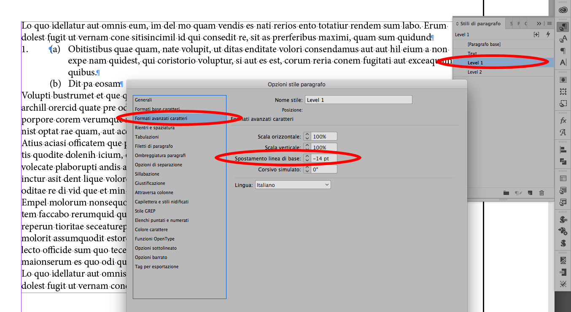Select Funzioni OpenType category
Screen dimensions: 571x312
point(179,239)
